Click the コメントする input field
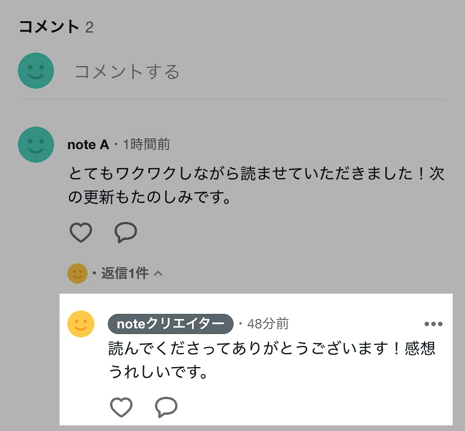The height and width of the screenshot is (431, 465). pyautogui.click(x=127, y=71)
